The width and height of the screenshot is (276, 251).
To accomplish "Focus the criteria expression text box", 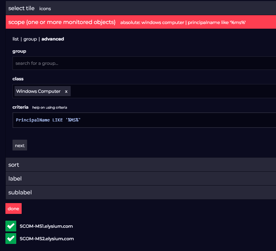I will tap(142, 120).
